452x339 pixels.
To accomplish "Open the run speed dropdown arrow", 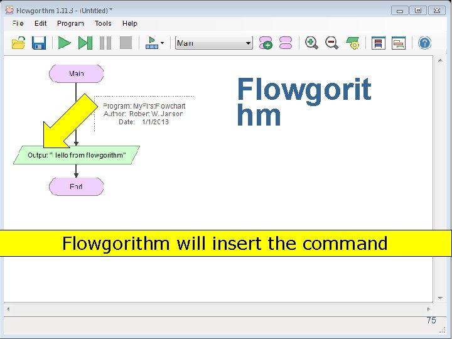I will coord(162,43).
